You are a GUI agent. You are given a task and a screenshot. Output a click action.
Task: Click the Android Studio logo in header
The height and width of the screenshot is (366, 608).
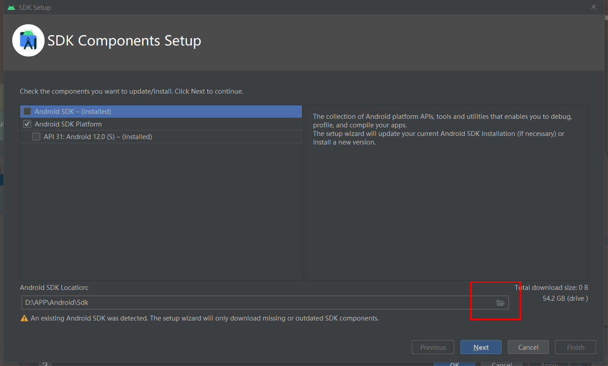[28, 41]
